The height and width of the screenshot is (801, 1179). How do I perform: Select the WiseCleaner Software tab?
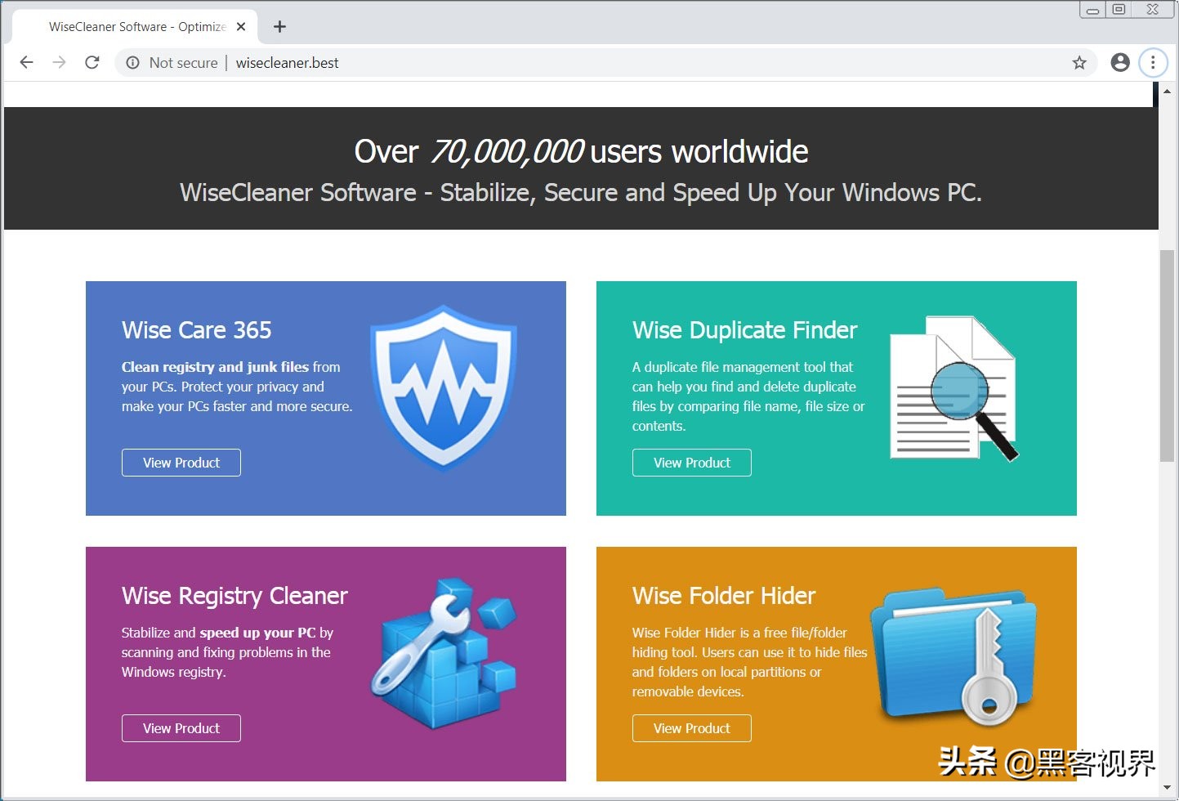point(135,27)
